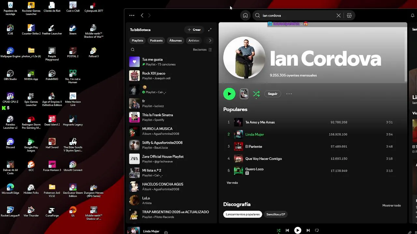Open Rocket League desktop shortcut
The width and height of the screenshot is (417, 234).
pyautogui.click(x=10, y=211)
